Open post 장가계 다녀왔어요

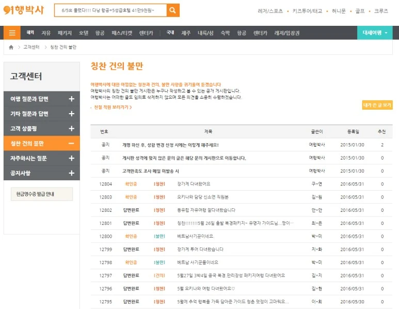point(194,184)
